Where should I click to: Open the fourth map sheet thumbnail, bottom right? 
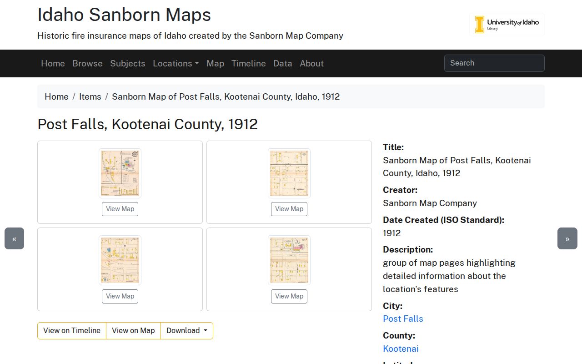point(289,260)
